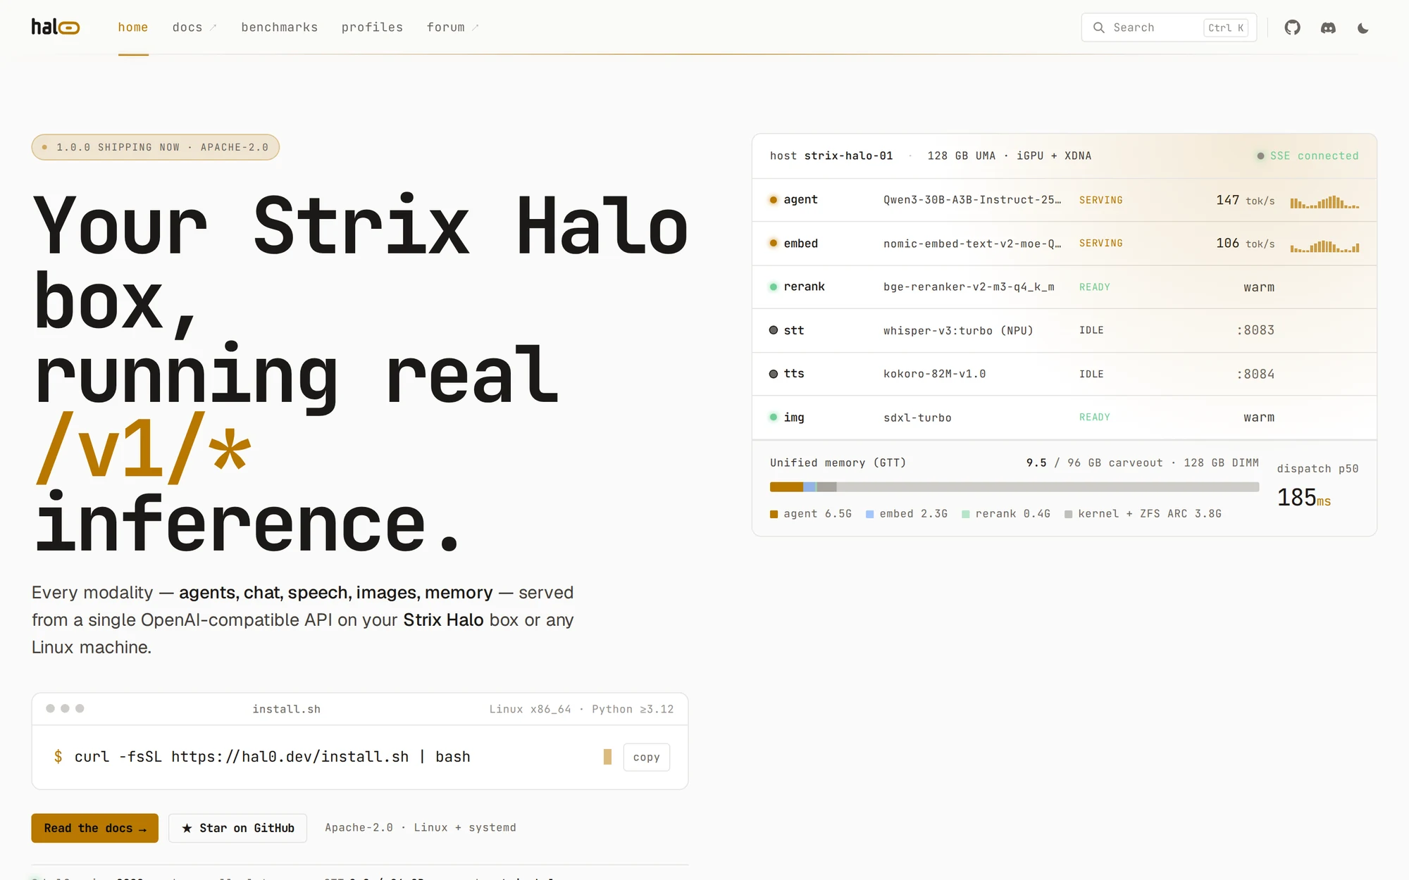Click the agent tok/s sparkline chart
This screenshot has width=1409, height=880.
(1324, 201)
